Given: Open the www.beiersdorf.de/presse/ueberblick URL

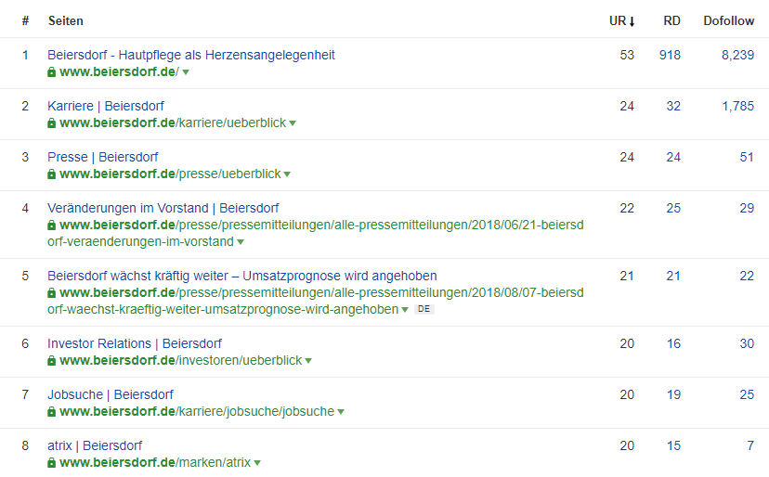Looking at the screenshot, I should [170, 174].
